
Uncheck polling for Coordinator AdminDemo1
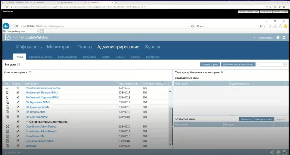pos(18,126)
